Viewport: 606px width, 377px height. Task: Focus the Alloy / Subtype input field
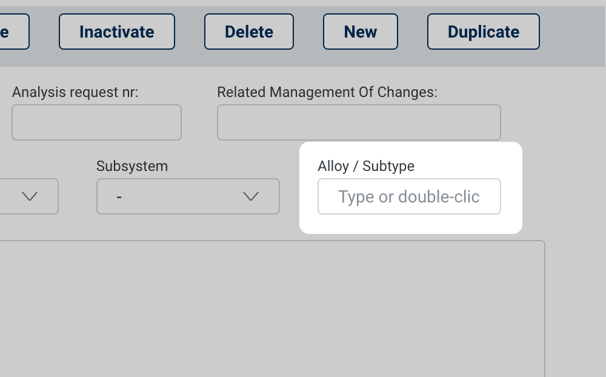pos(409,196)
